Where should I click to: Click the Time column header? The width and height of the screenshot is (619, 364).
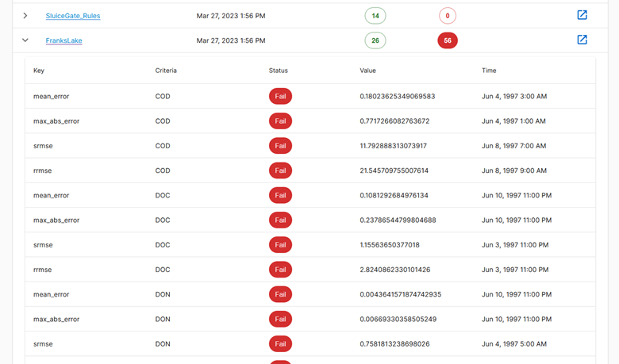point(489,71)
